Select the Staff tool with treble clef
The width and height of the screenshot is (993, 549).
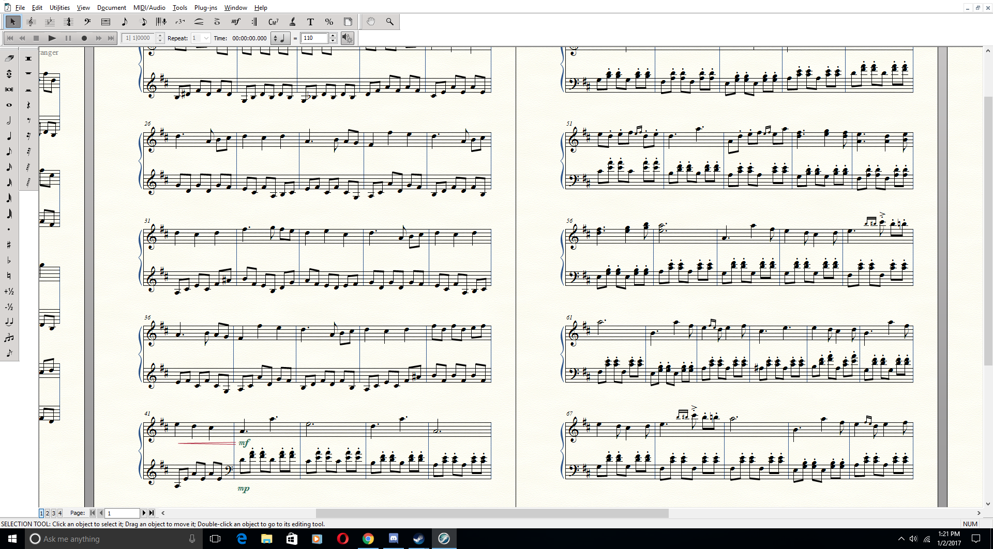click(x=31, y=22)
